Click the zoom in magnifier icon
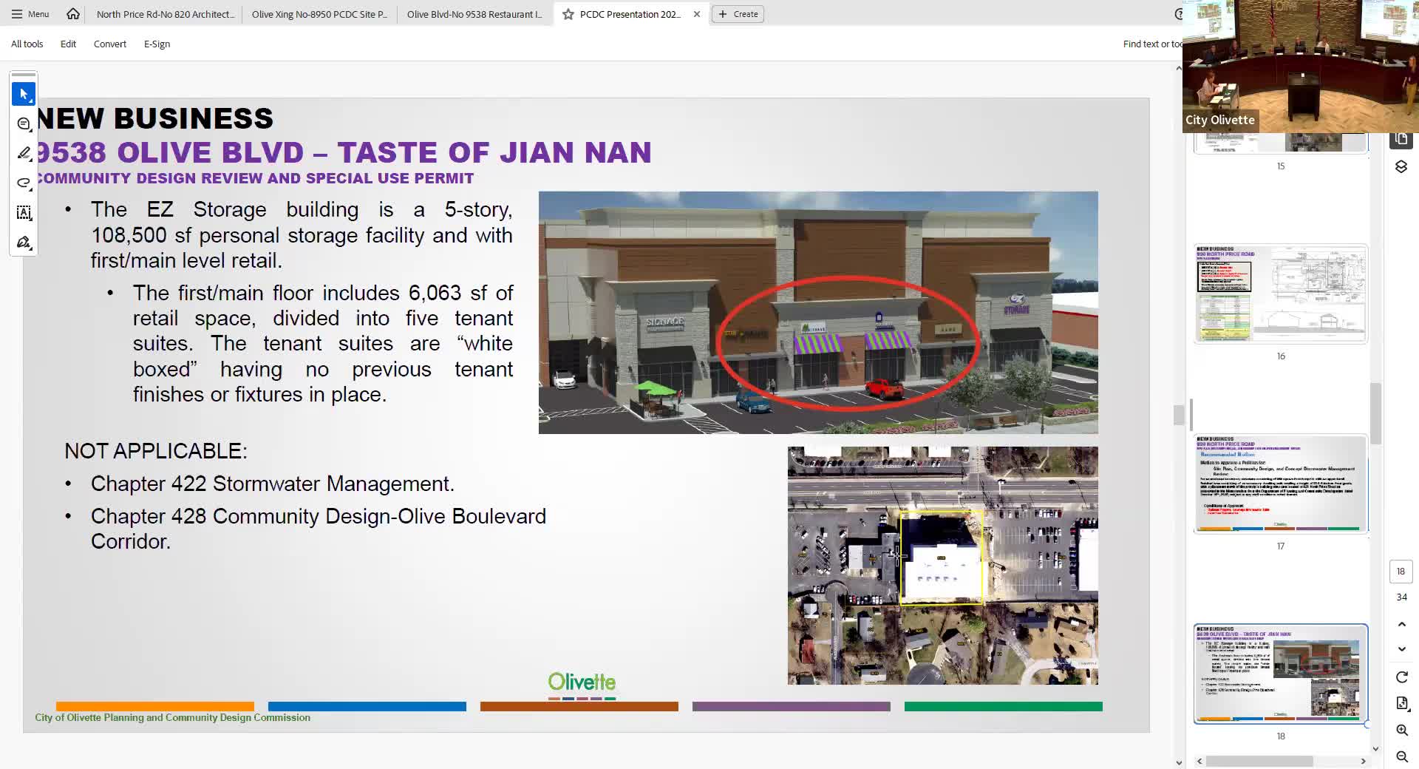This screenshot has height=769, width=1419. (1401, 730)
